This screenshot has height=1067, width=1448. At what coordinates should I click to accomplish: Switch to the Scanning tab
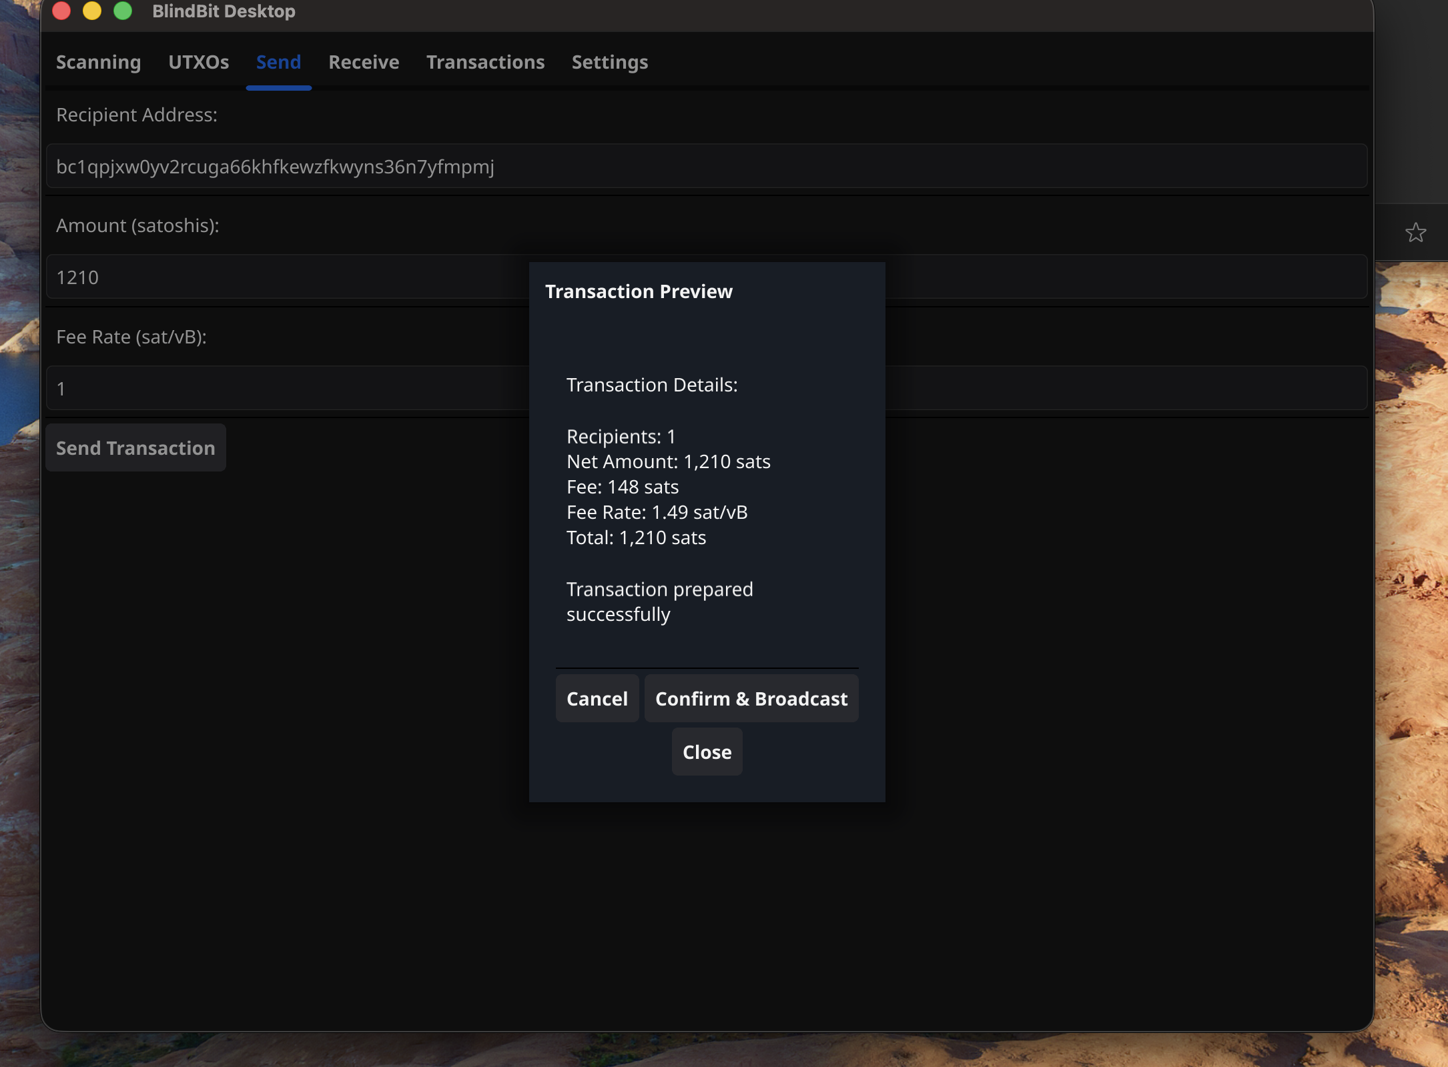point(97,62)
